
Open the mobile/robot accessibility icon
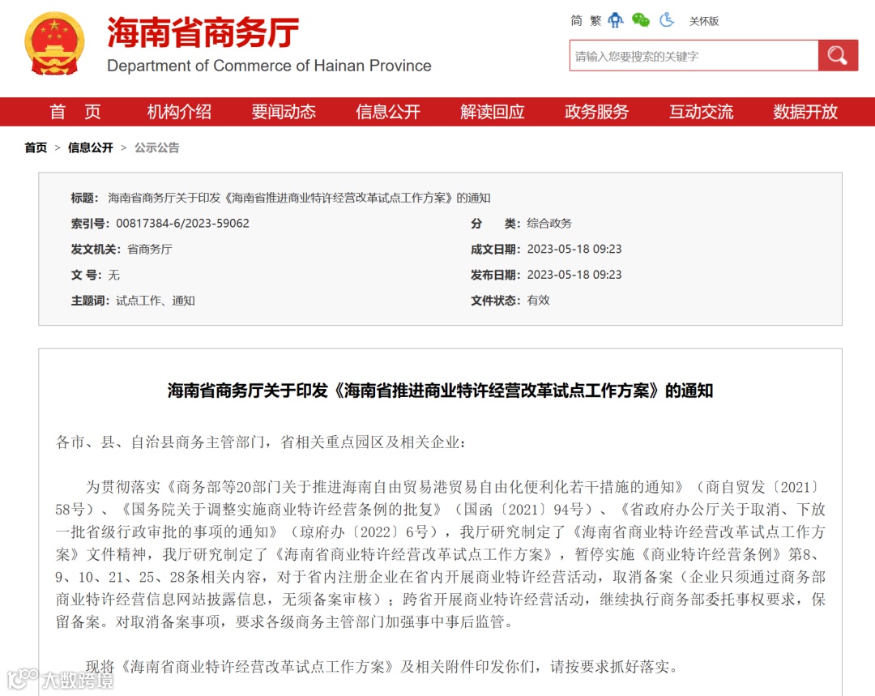pos(616,20)
